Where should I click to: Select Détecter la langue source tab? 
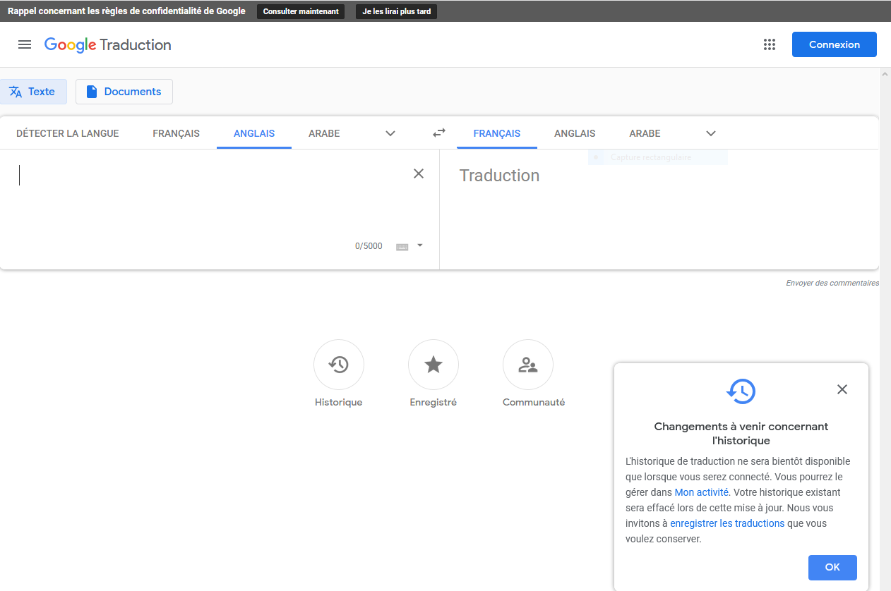click(68, 133)
